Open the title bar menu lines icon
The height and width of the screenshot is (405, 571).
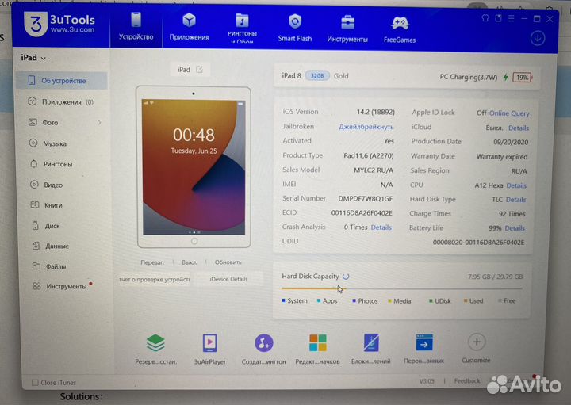(511, 18)
